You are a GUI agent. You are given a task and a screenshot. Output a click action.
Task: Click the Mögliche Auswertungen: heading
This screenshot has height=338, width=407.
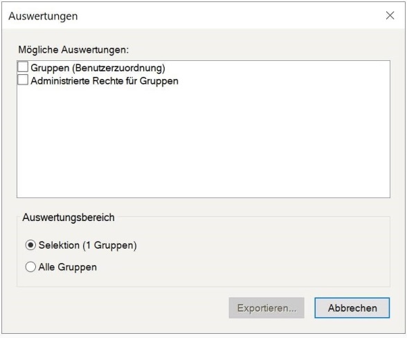[73, 50]
